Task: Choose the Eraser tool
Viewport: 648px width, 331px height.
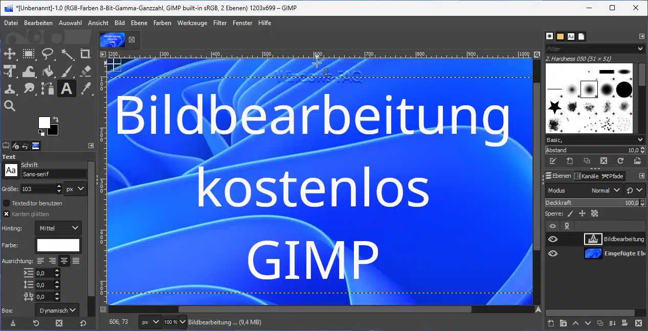Action: coord(85,71)
